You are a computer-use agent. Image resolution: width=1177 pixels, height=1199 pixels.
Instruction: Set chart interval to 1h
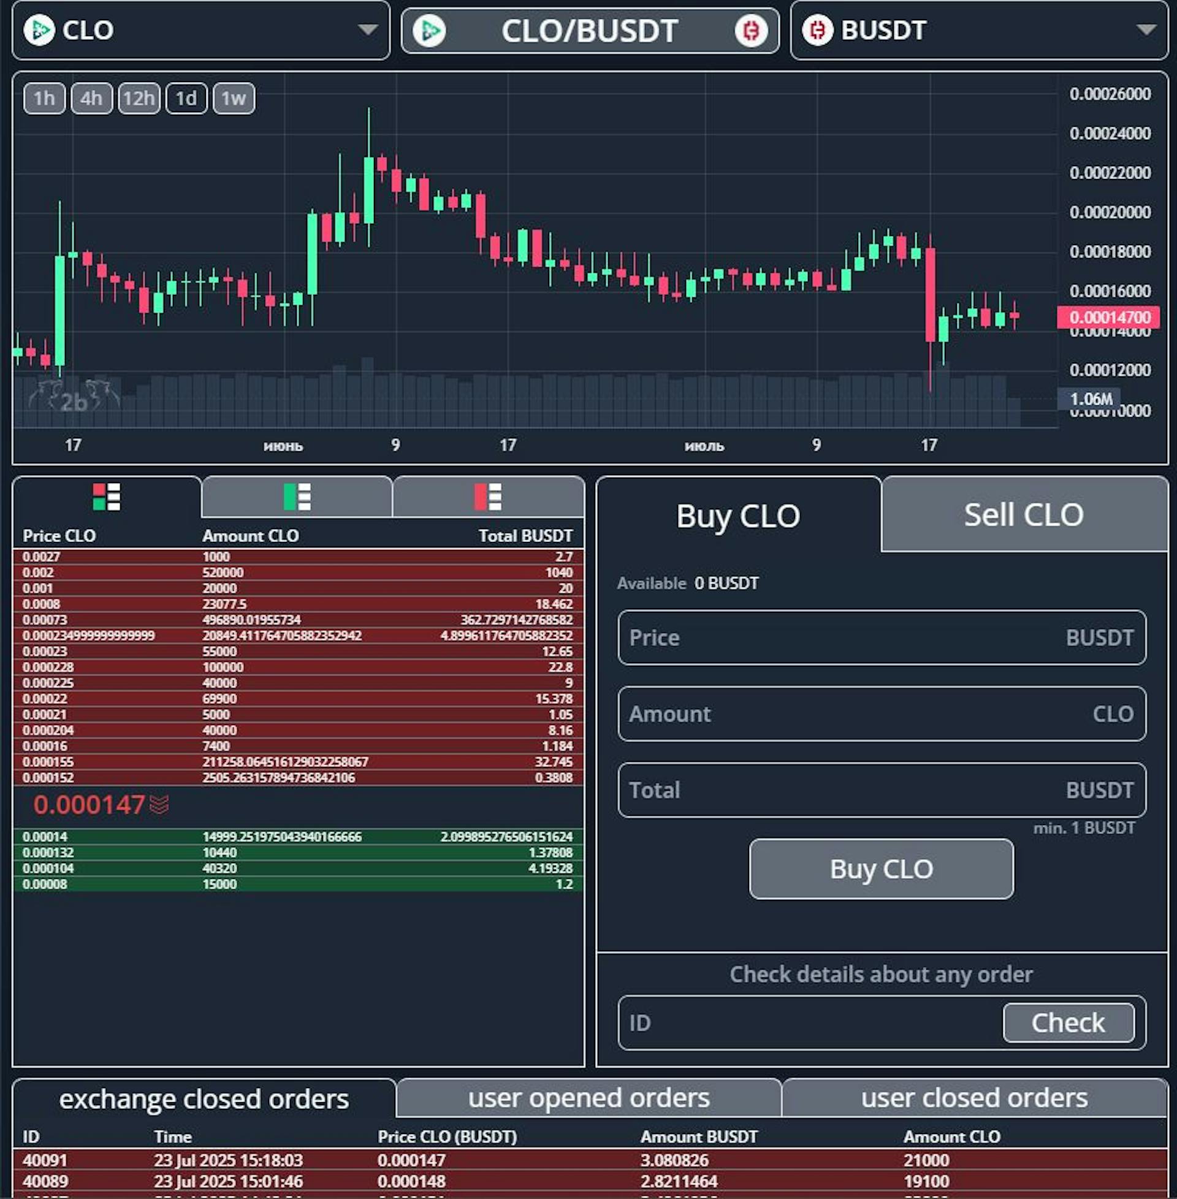pos(44,98)
